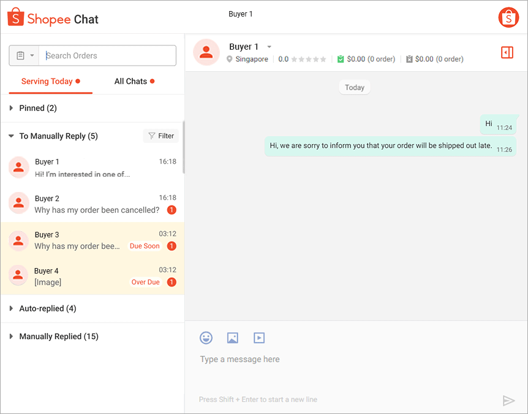This screenshot has height=414, width=528.
Task: Click the shipped out late message bubble
Action: tap(391, 147)
